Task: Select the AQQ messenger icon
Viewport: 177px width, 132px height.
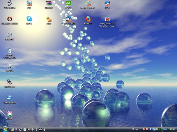Action: click(x=49, y=19)
